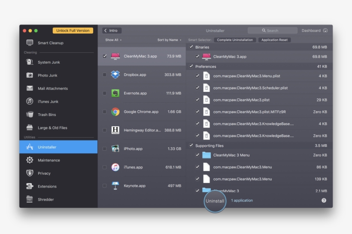Open the Show All filter dropdown
Screen dimensions: 352x234
pyautogui.click(x=113, y=40)
